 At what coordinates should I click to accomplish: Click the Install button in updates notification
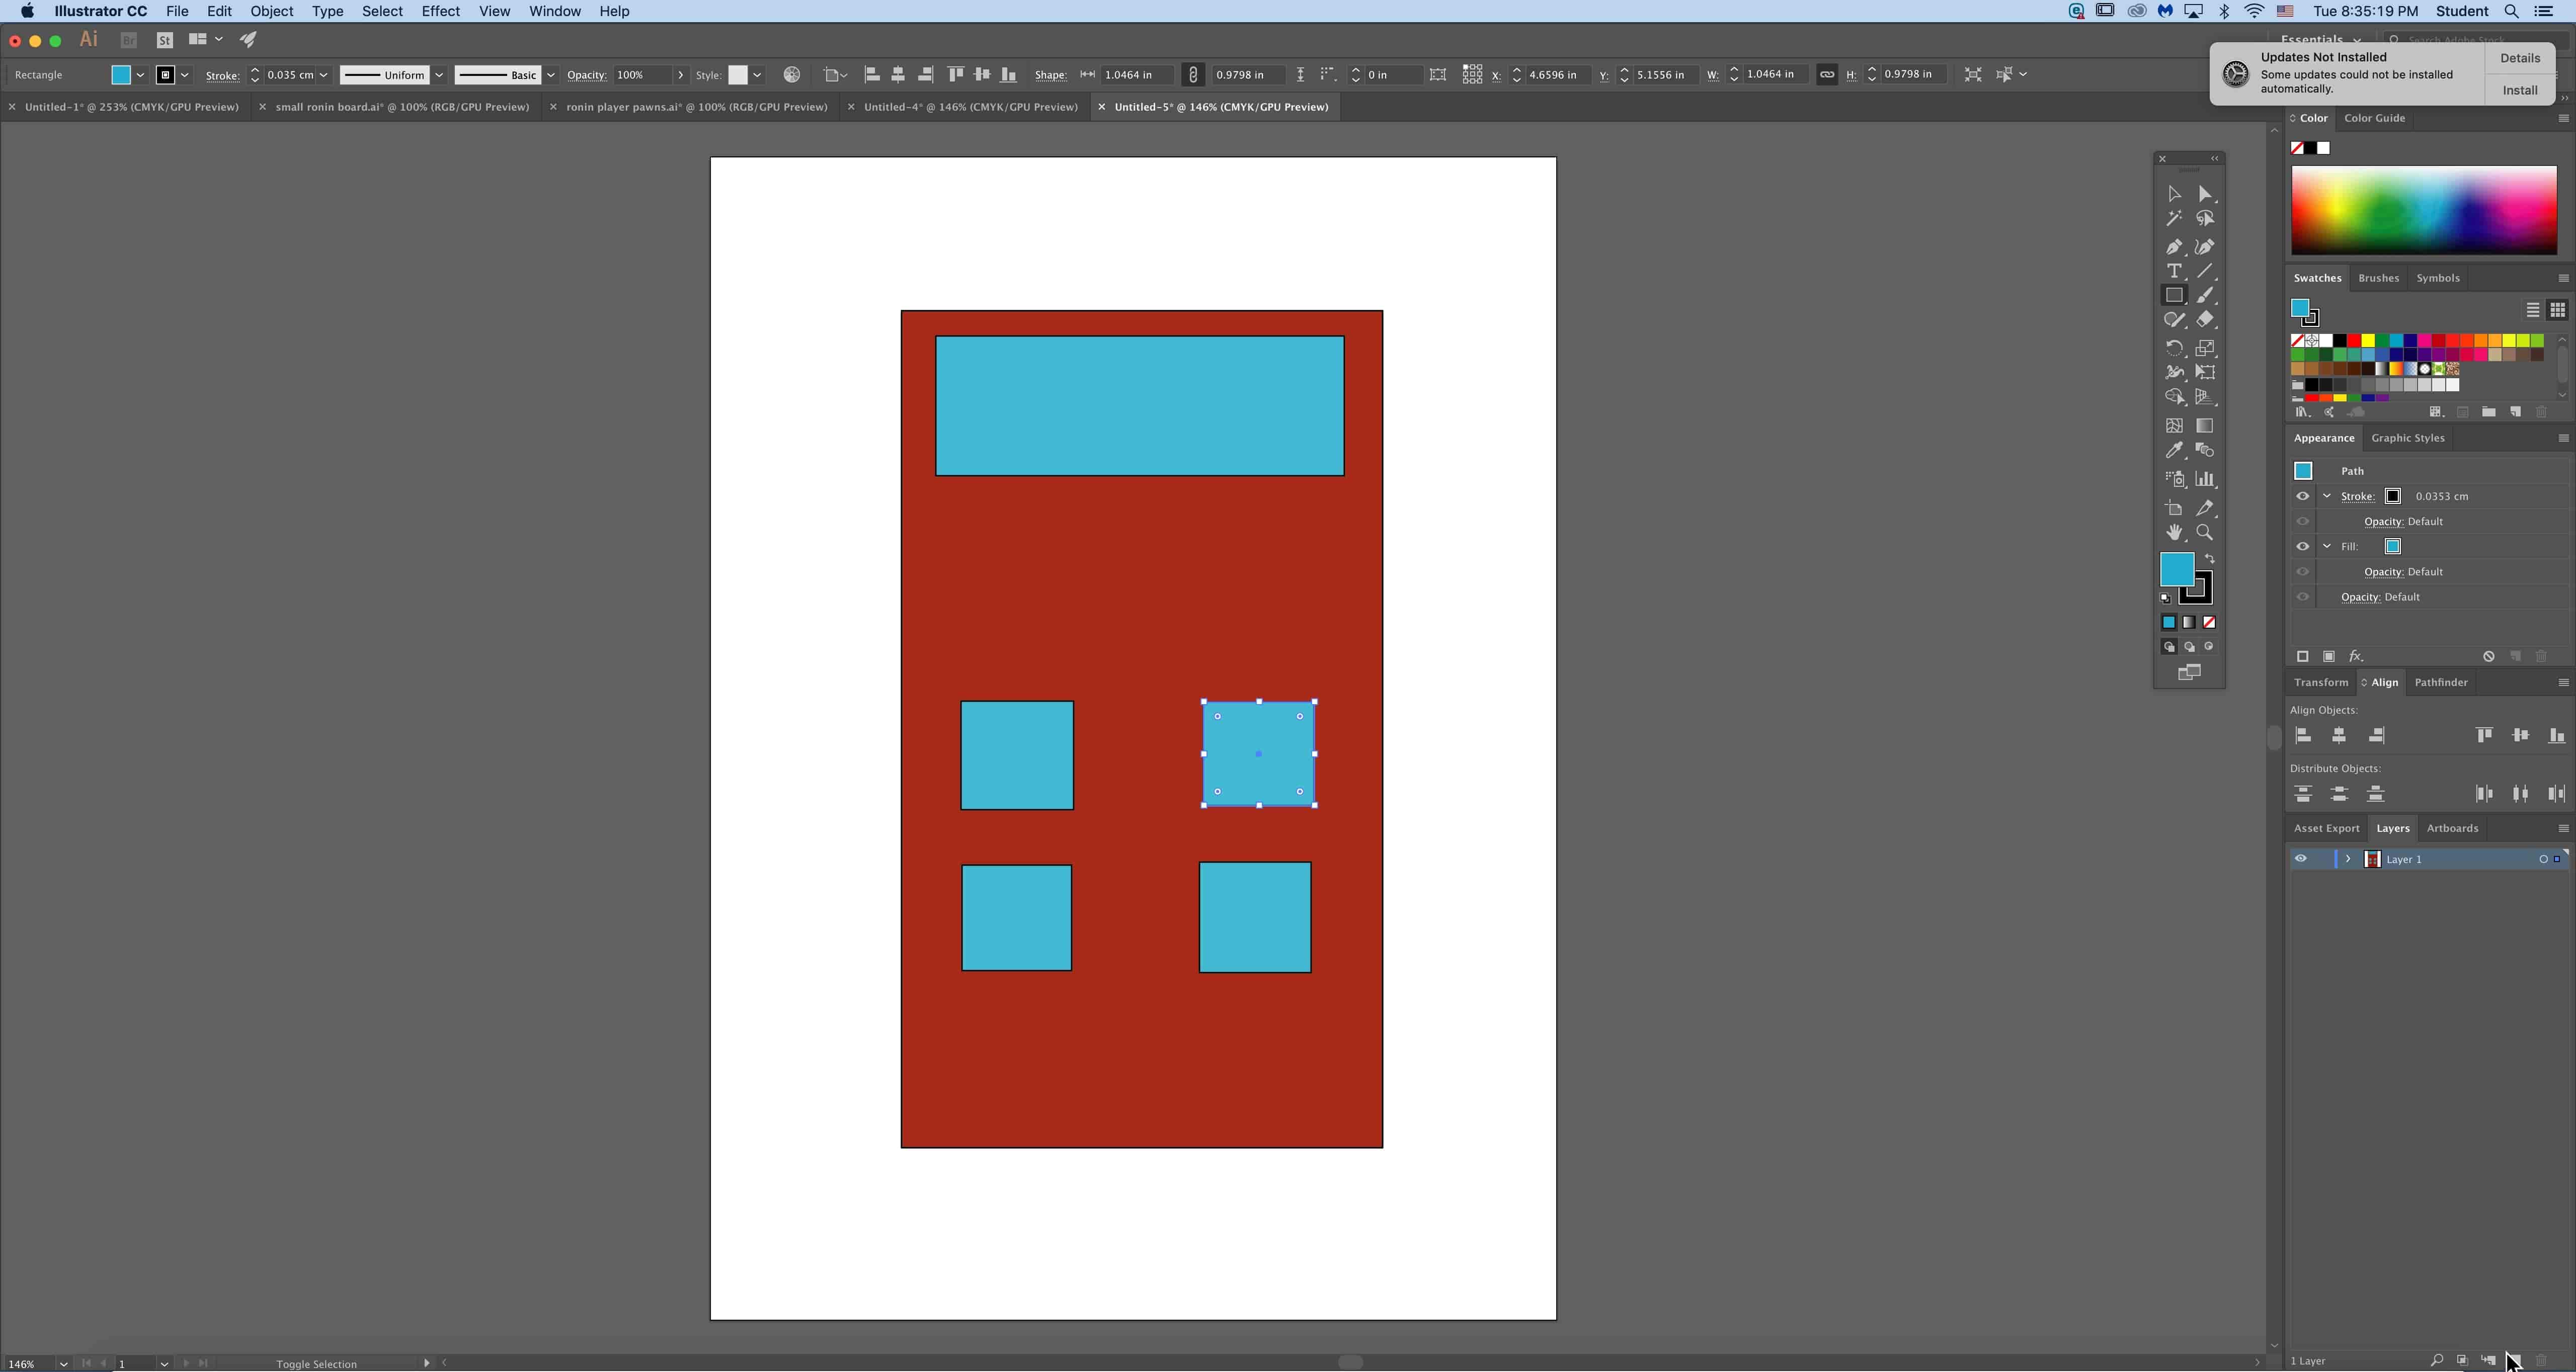point(2520,90)
